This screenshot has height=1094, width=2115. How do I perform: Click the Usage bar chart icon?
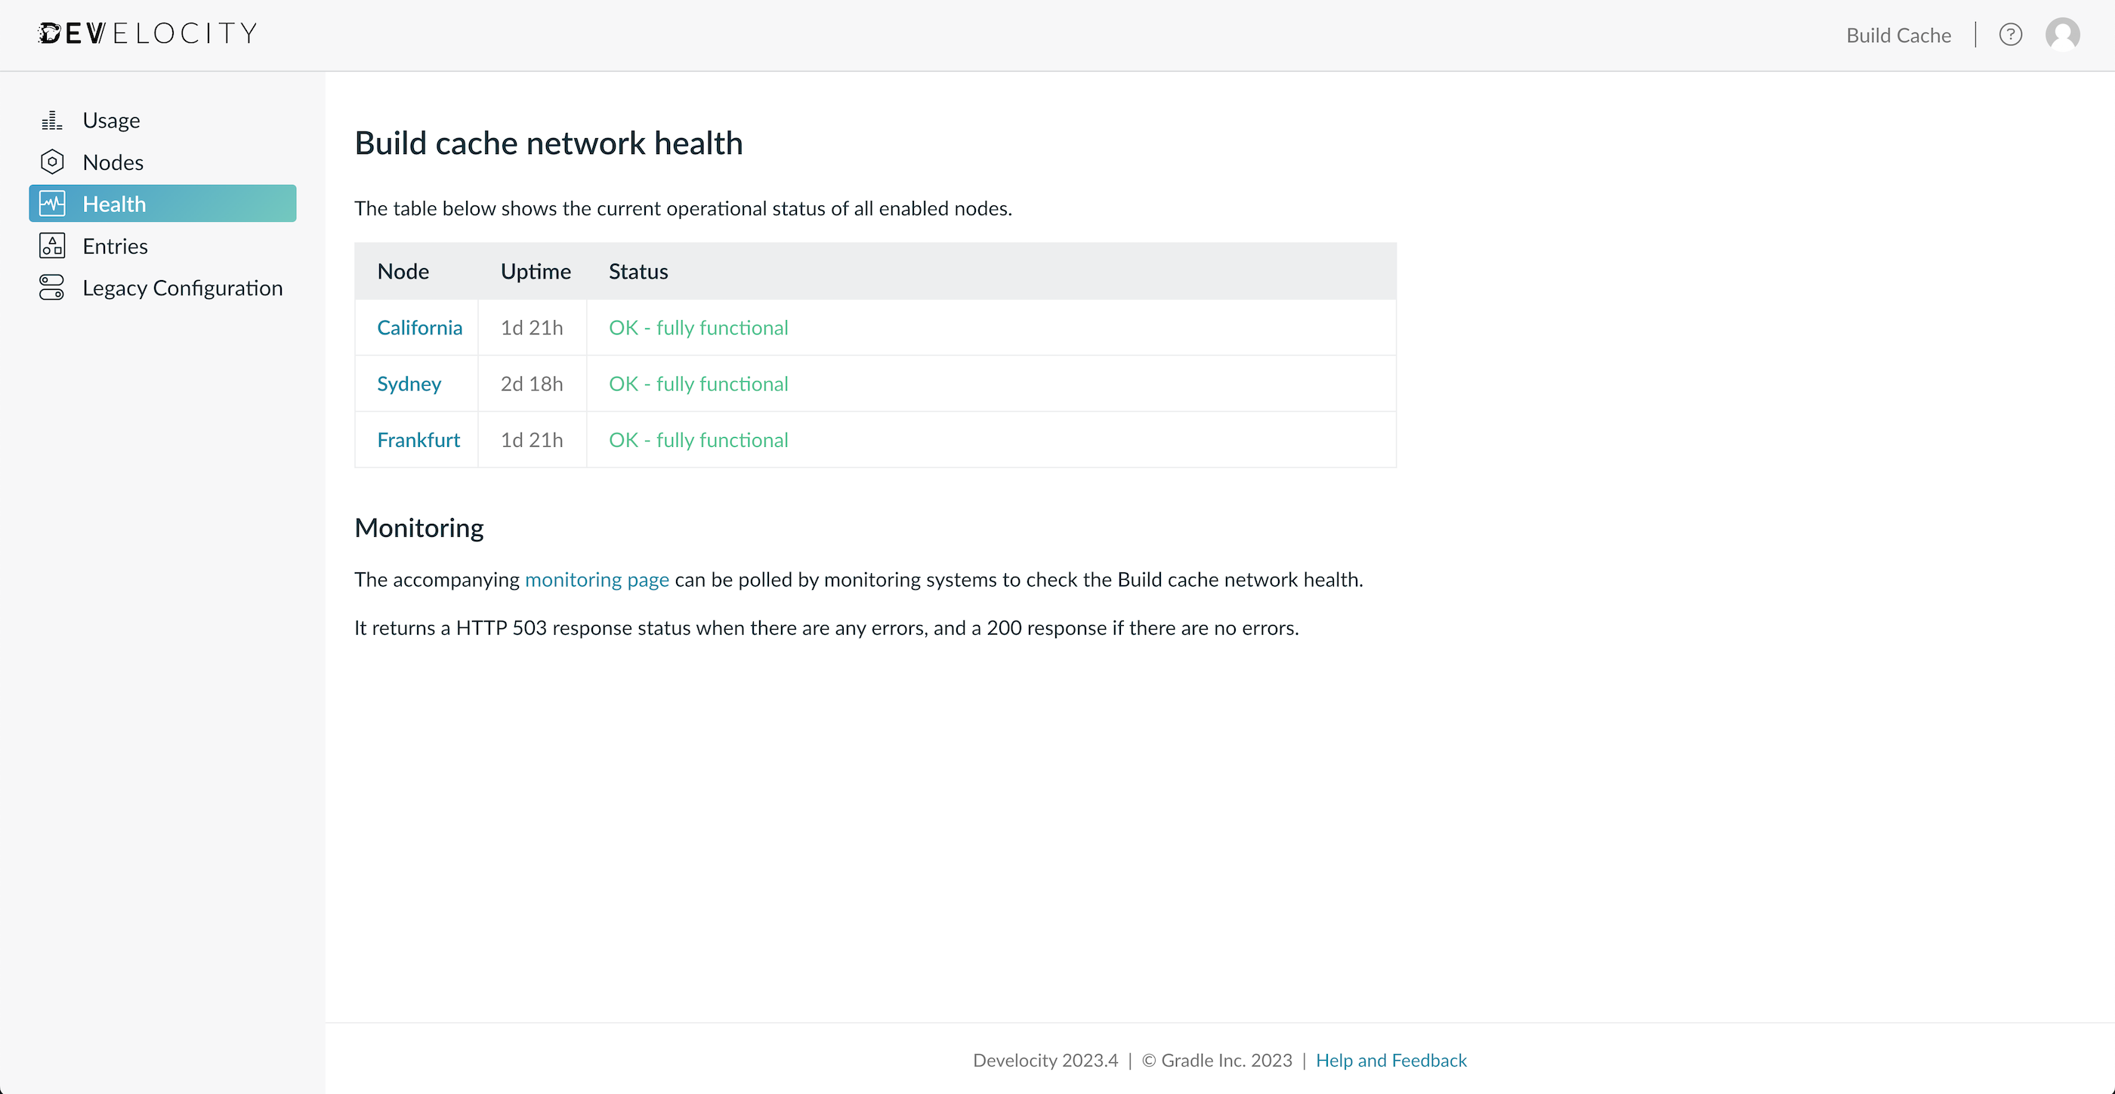click(x=51, y=121)
